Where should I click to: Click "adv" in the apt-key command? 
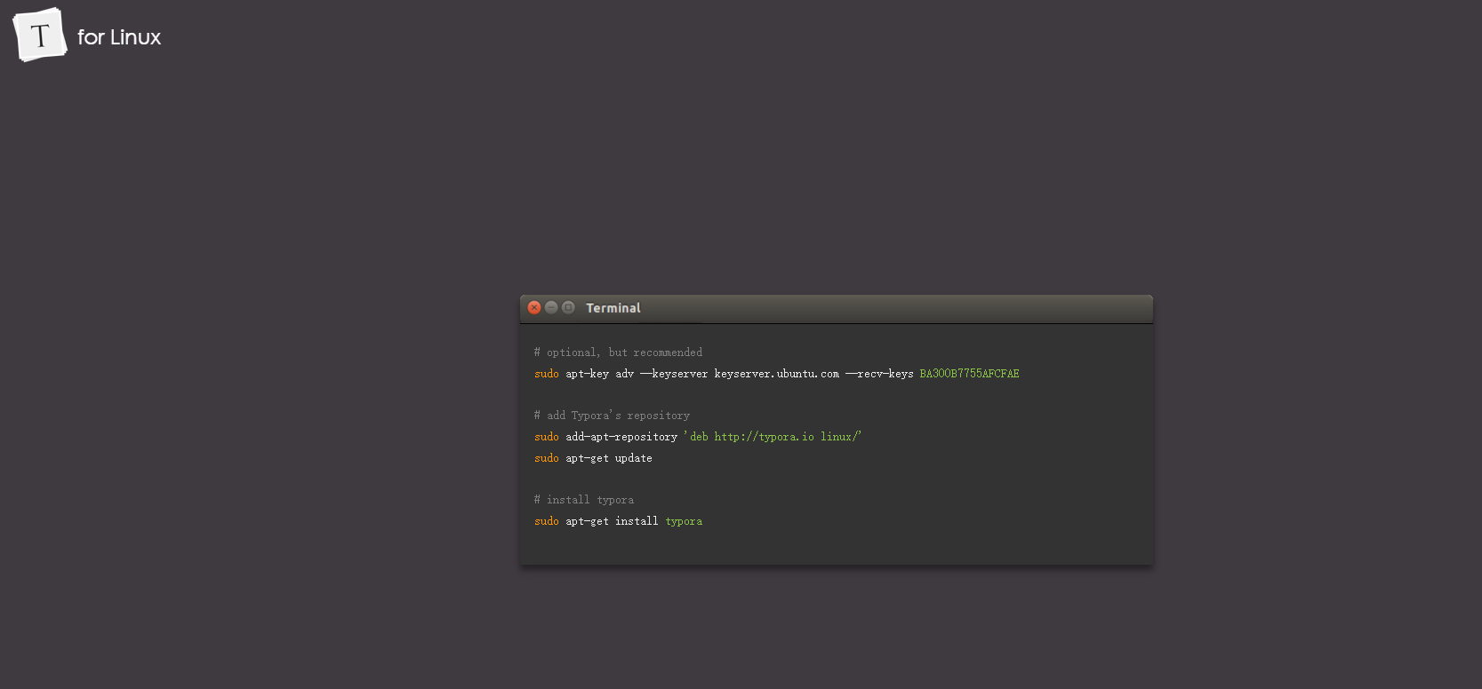624,374
